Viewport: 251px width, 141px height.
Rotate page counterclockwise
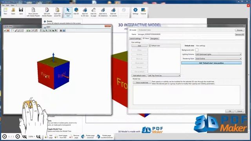pyautogui.click(x=105, y=137)
